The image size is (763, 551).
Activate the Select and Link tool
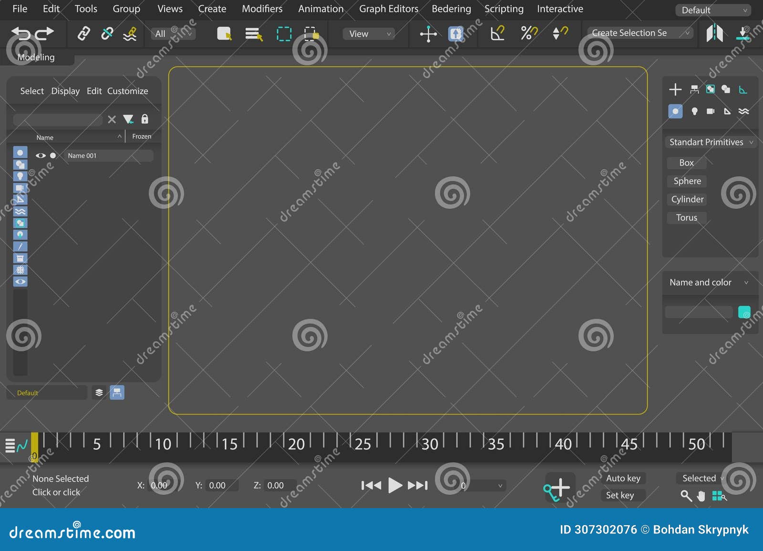(x=84, y=33)
